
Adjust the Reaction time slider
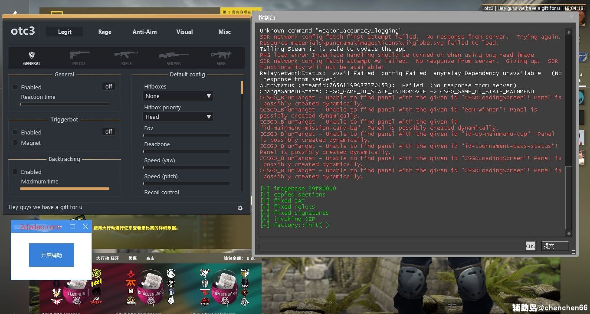pyautogui.click(x=65, y=104)
